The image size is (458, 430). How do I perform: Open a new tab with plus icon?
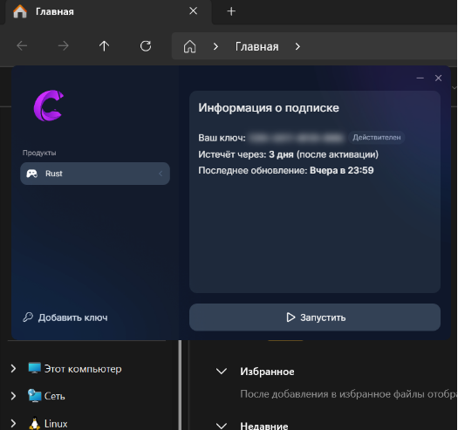(x=231, y=11)
